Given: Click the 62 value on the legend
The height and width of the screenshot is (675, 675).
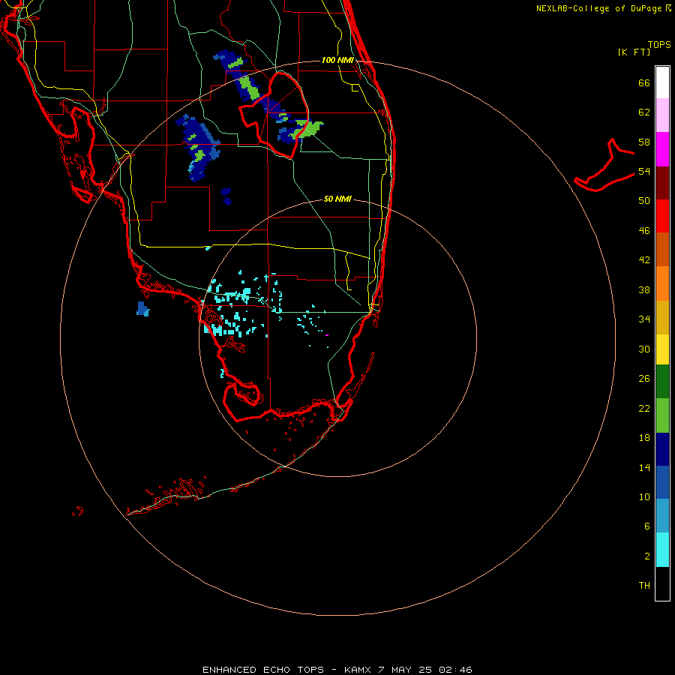Looking at the screenshot, I should pos(644,112).
